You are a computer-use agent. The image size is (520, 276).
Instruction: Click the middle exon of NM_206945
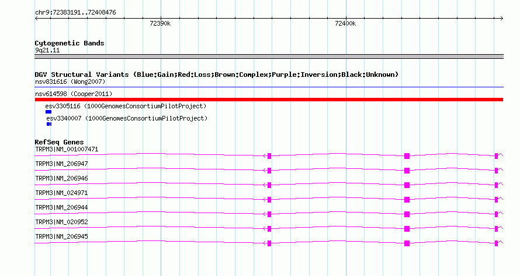coord(407,243)
